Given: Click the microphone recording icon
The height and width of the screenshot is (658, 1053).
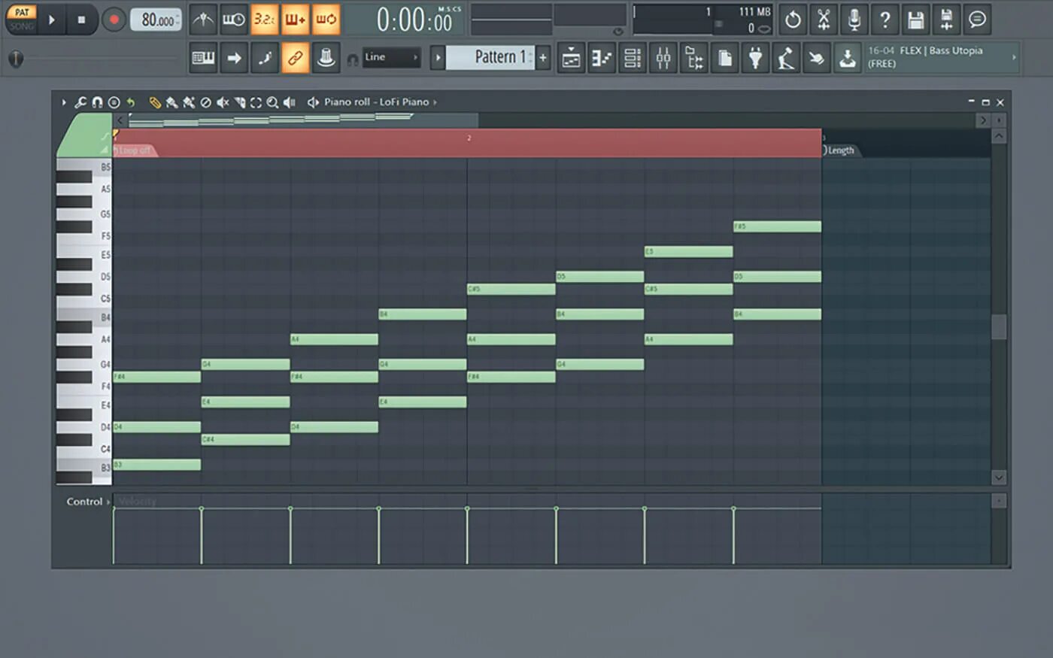Looking at the screenshot, I should [x=854, y=20].
